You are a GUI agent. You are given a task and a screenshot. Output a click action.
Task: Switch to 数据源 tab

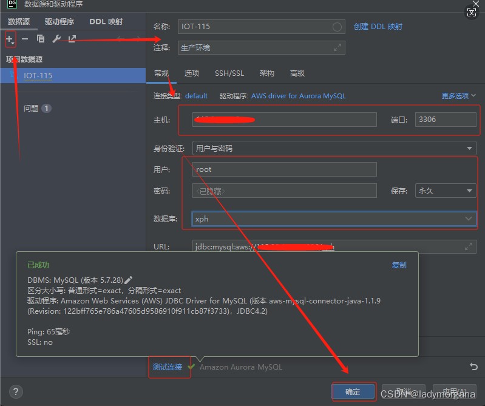[x=19, y=22]
